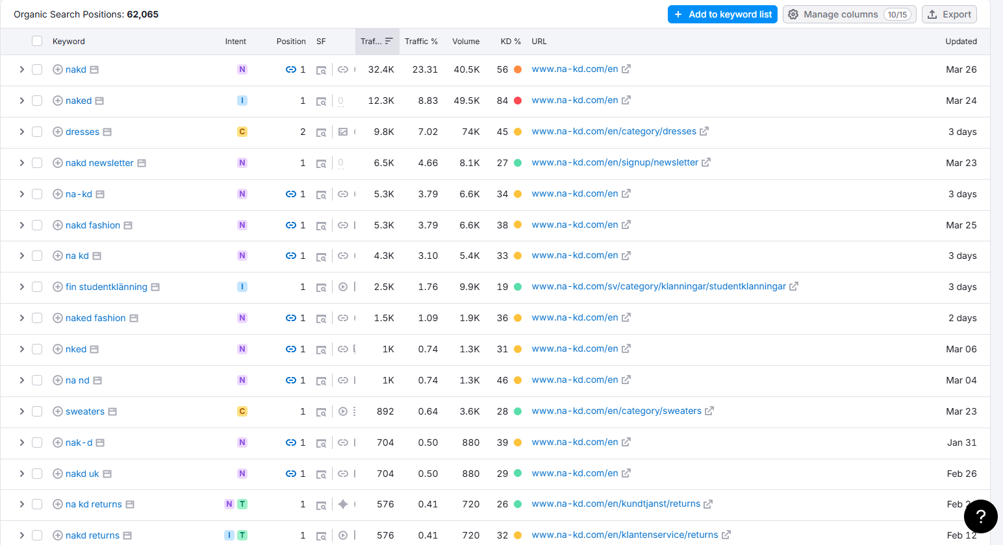Expand the nakd keyword row
Screen dimensions: 1003x545
(x=21, y=69)
